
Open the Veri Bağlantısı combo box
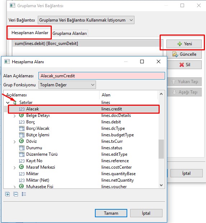(86, 20)
